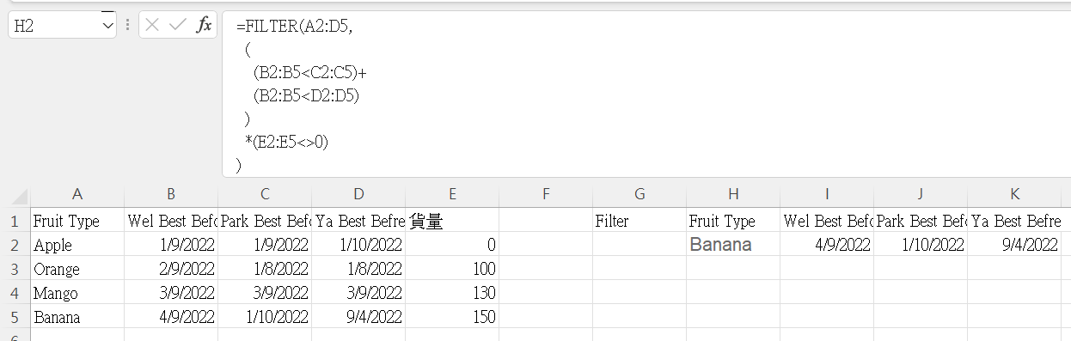Viewport: 1071px width, 341px height.
Task: Click the three-dot handle beside Name Box
Action: [x=127, y=25]
